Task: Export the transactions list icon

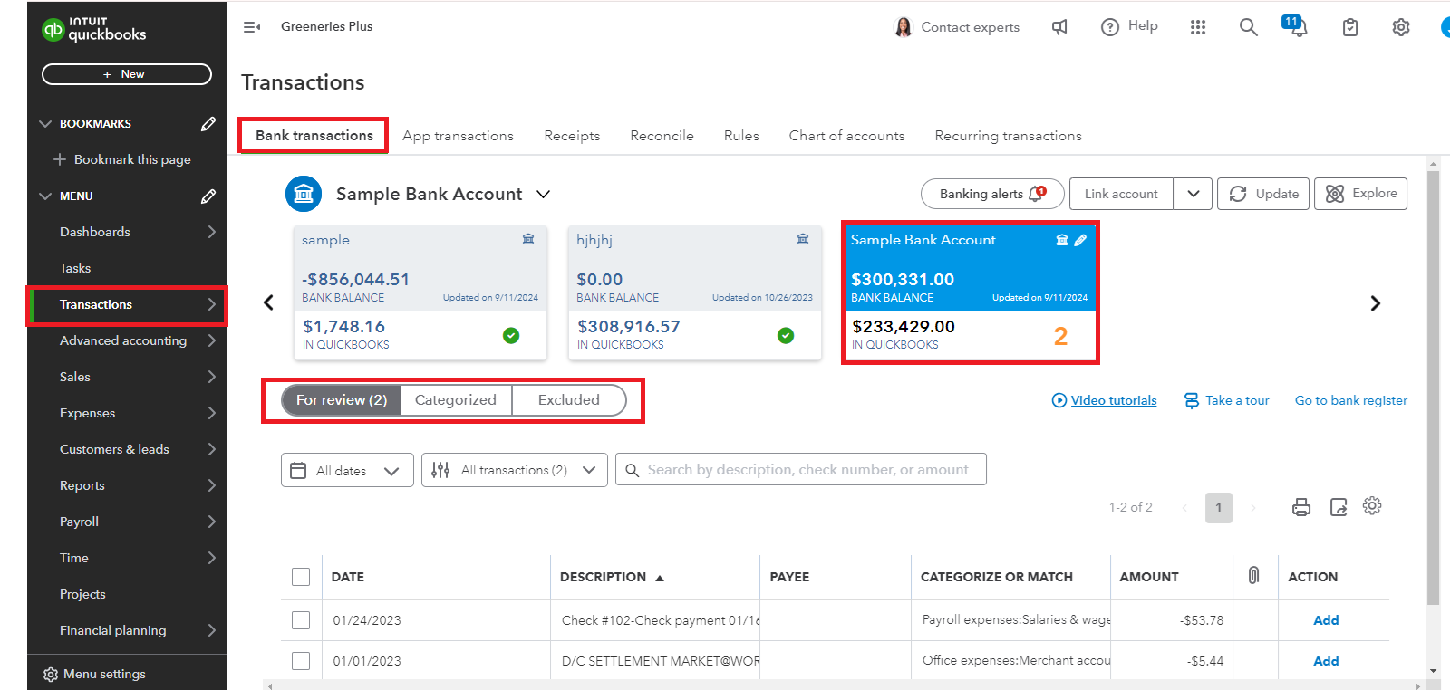Action: pos(1339,507)
